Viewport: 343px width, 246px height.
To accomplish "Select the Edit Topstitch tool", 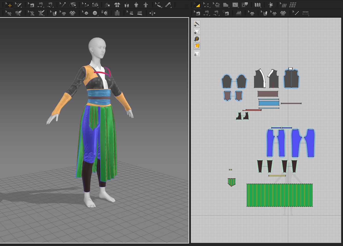I will coord(296,13).
